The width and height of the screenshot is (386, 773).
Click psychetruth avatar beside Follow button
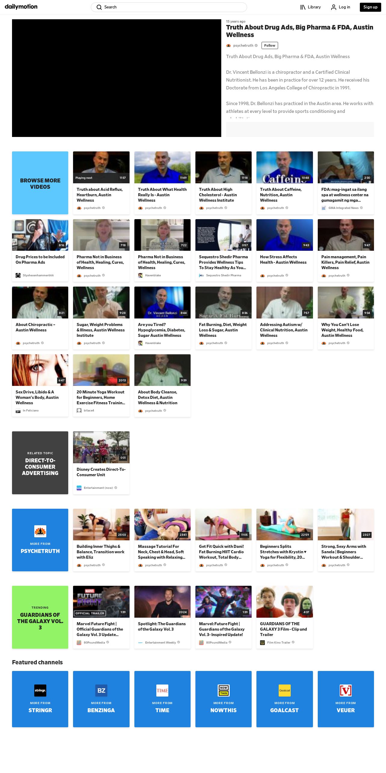tap(228, 45)
